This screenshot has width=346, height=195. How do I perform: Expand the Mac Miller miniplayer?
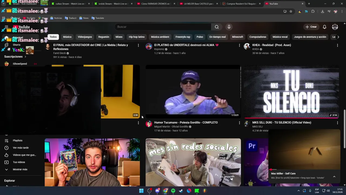334,177
